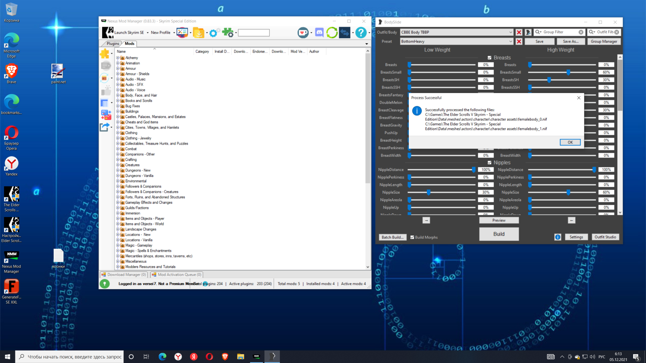Click the yellow puzzle piece add mod icon
The width and height of the screenshot is (646, 363).
click(105, 53)
